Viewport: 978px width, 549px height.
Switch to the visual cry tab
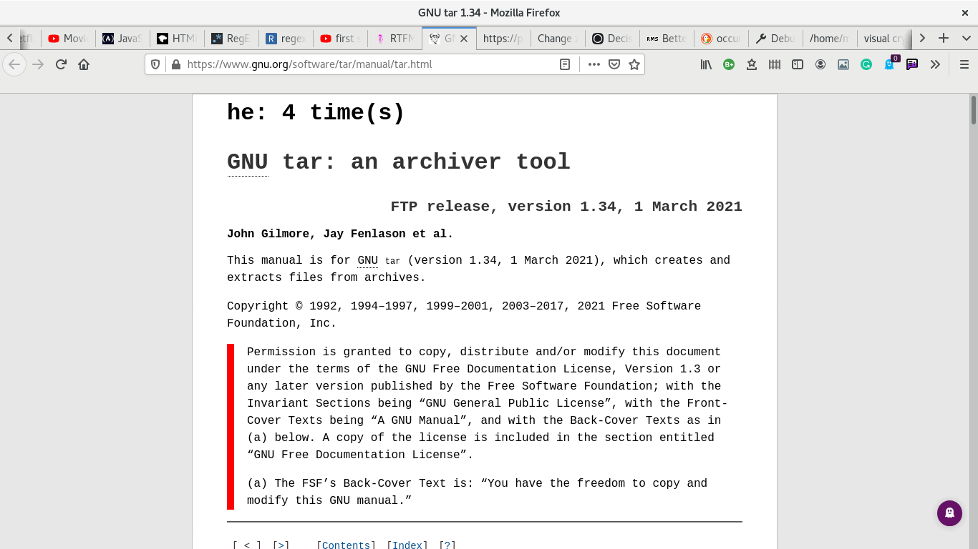(884, 39)
